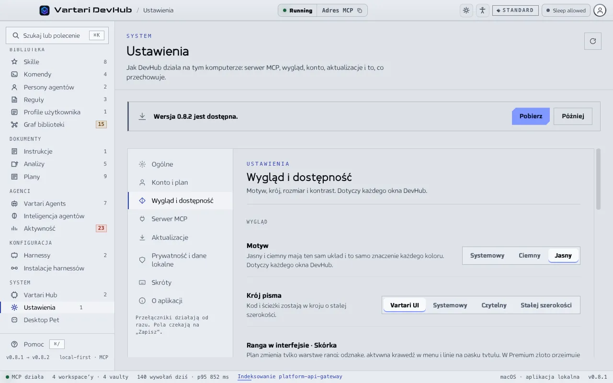
Task: Select the Systemowy theme option
Action: coord(487,255)
